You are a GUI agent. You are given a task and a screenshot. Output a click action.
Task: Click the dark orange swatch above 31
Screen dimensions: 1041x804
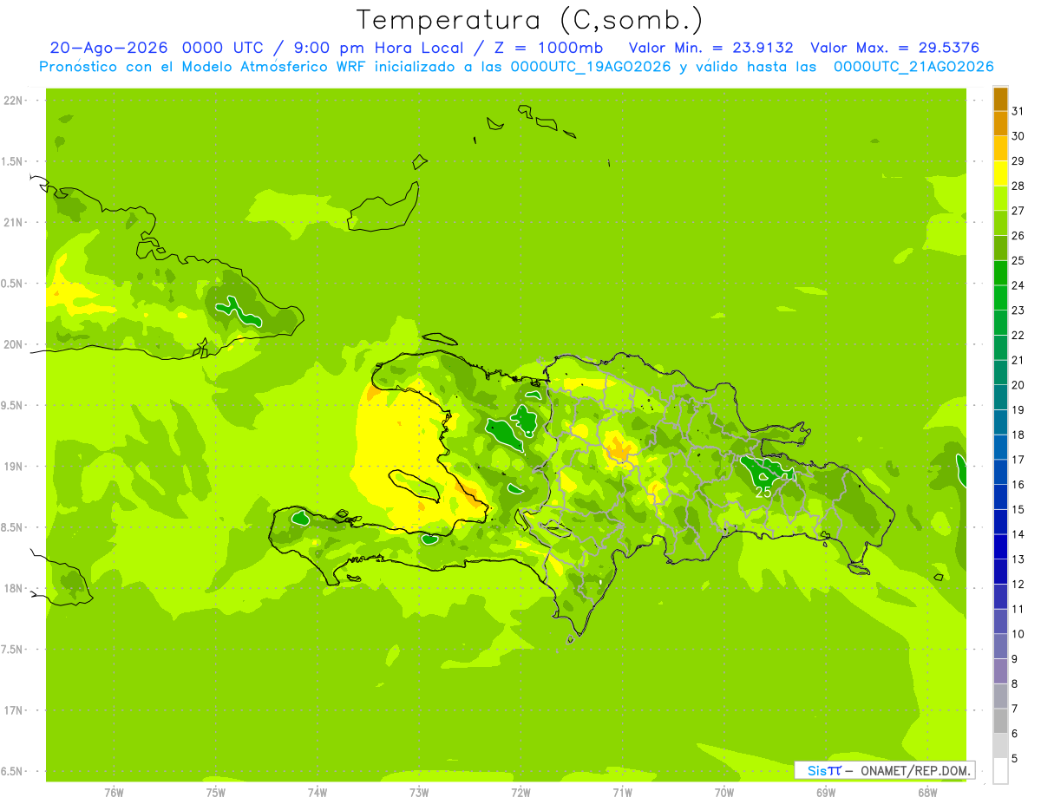tap(1000, 100)
